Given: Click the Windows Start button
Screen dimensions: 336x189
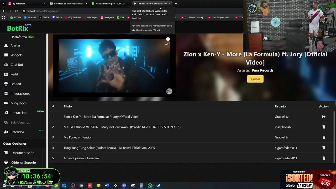Looking at the screenshot, I should pos(4,186).
